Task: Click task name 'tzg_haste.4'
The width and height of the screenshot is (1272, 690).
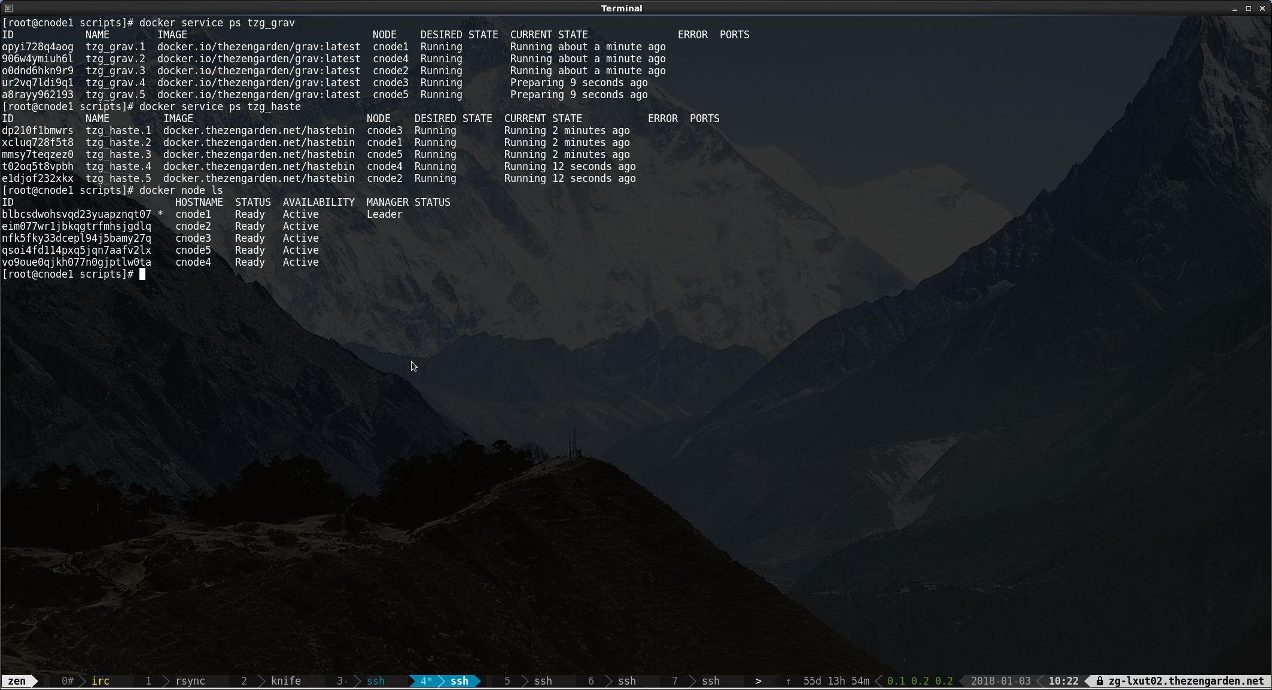Action: [x=118, y=166]
